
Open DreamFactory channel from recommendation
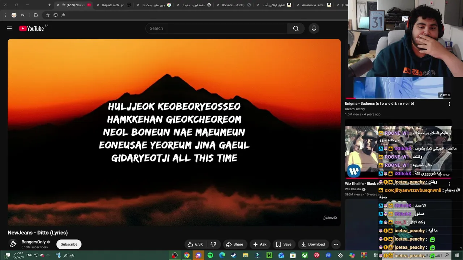355,109
